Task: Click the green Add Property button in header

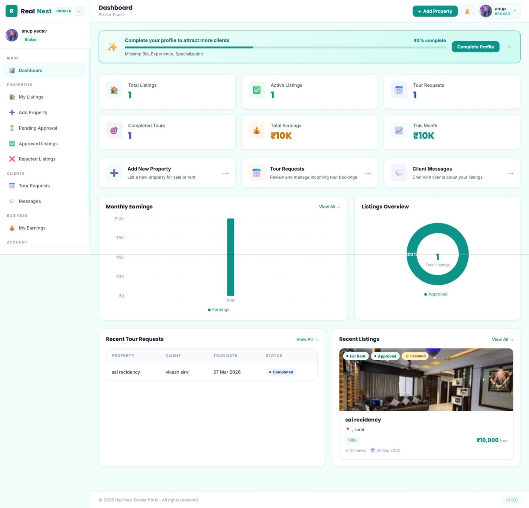Action: (x=435, y=11)
